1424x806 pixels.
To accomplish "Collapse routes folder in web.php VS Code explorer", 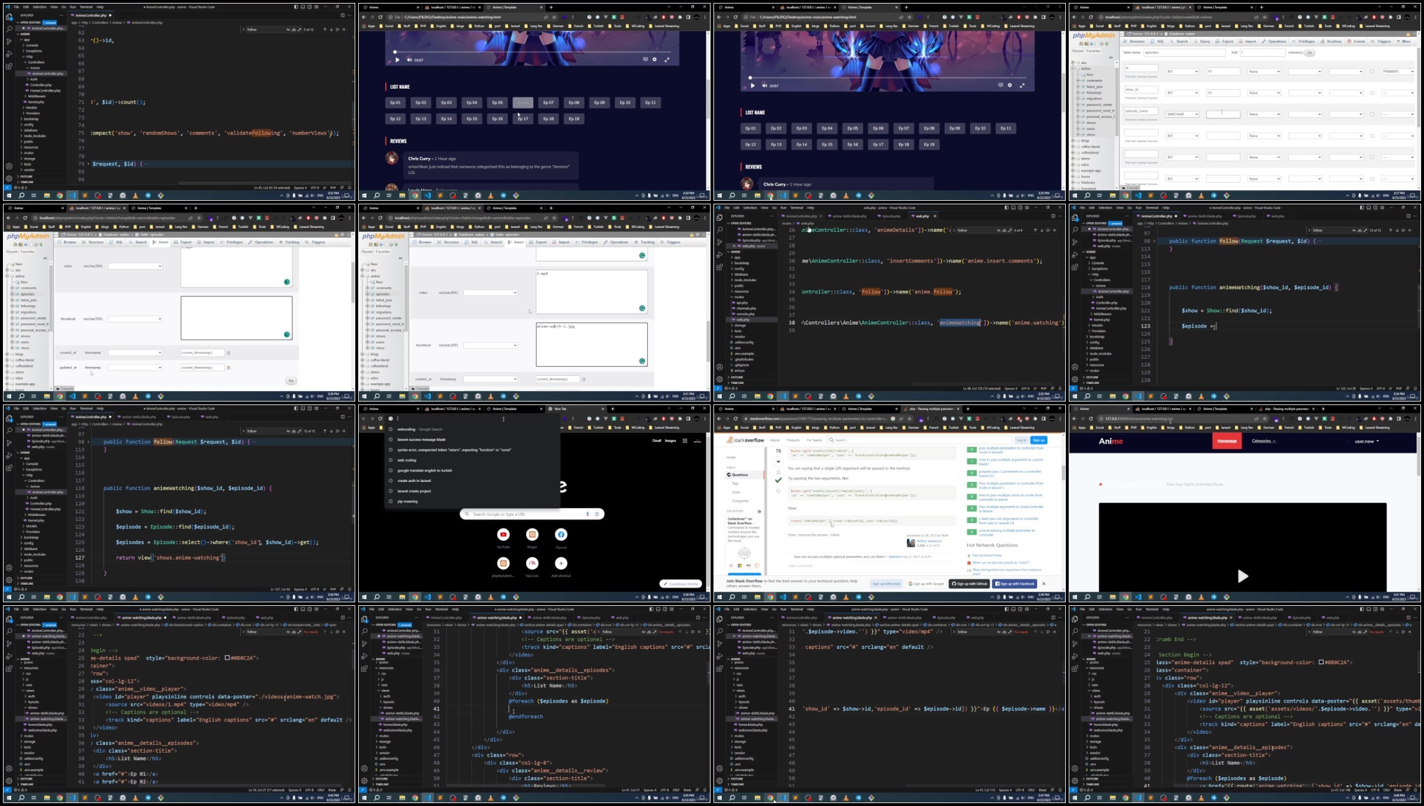I will 739,297.
